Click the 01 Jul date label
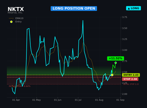Viewport: 147px width, 108px height. (78, 100)
